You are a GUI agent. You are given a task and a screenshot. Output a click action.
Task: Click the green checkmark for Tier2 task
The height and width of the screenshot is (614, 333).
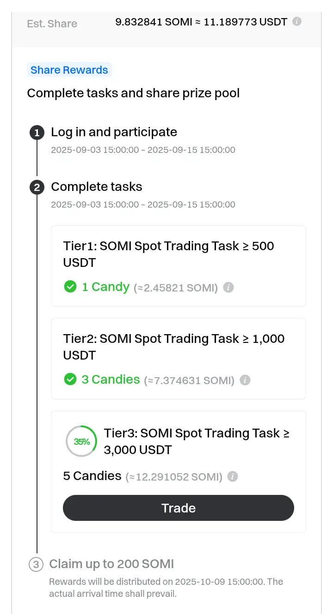pyautogui.click(x=70, y=380)
